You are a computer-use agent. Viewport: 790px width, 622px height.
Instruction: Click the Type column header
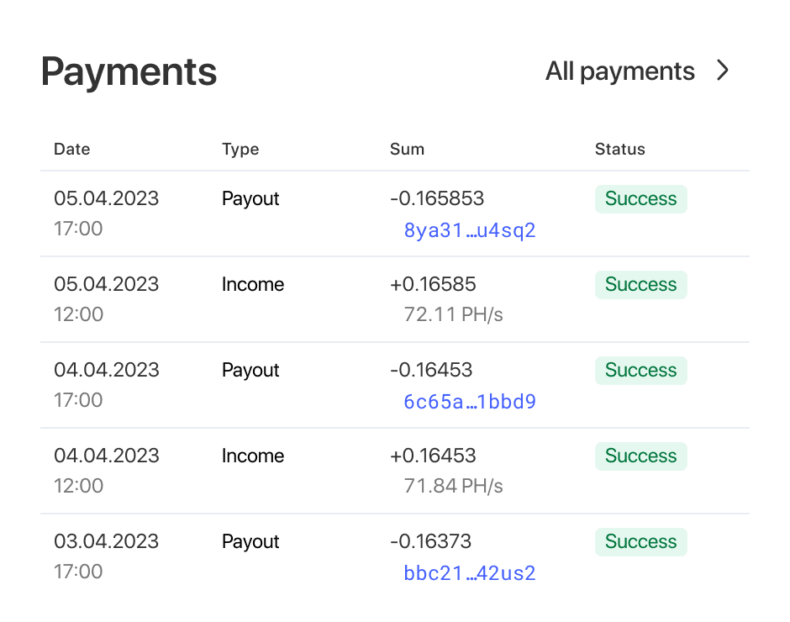[x=240, y=150]
